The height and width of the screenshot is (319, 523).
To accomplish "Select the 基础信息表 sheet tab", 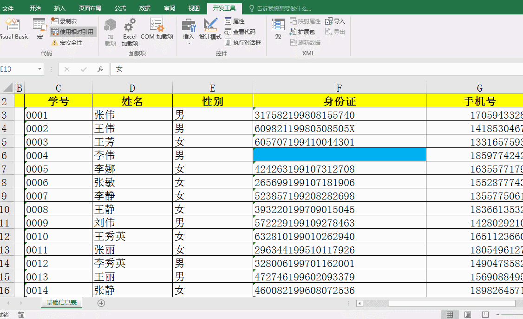I will point(61,303).
